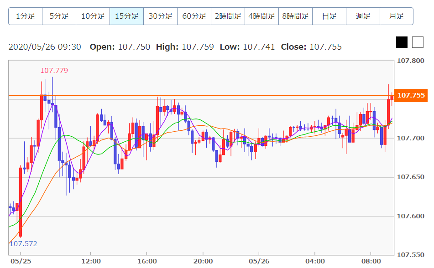
Task: Click the Close: 107.755 value
Action: coord(311,47)
